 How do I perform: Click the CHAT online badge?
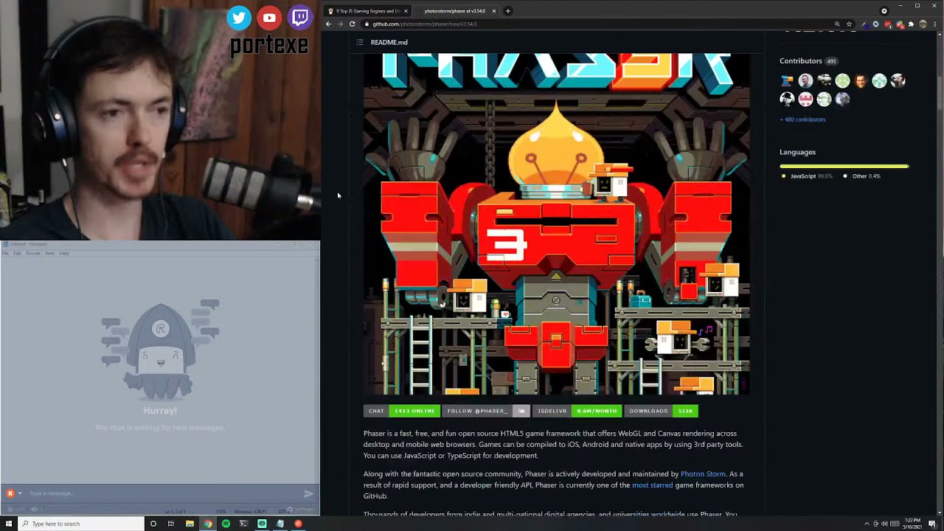point(402,411)
